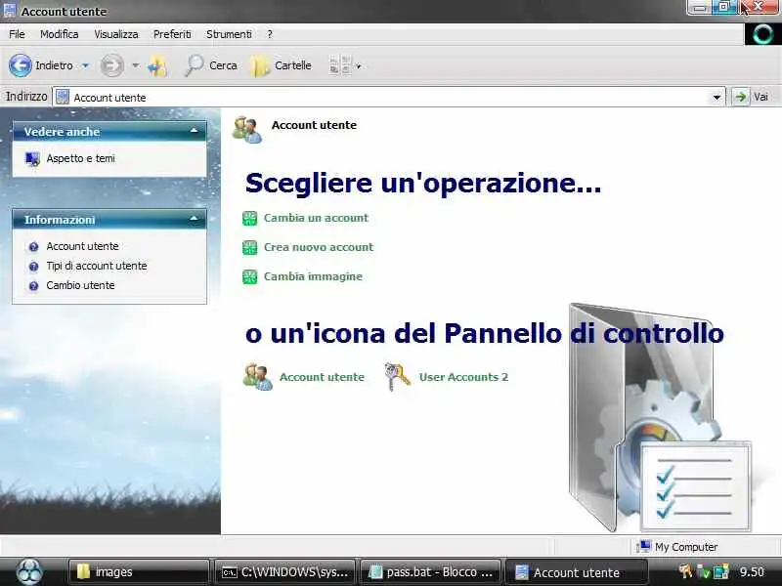The image size is (782, 586).
Task: Open Account utente control panel icon link
Action: (x=322, y=377)
